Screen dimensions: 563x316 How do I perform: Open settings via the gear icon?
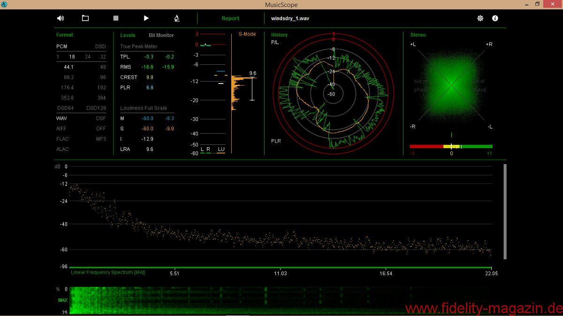[x=480, y=18]
